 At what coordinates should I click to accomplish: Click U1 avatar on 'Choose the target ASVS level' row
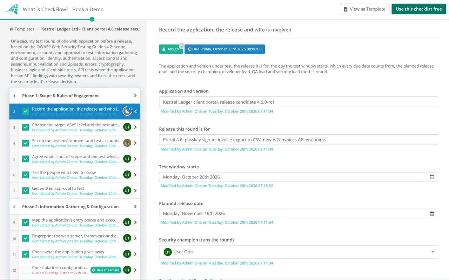[x=127, y=127]
